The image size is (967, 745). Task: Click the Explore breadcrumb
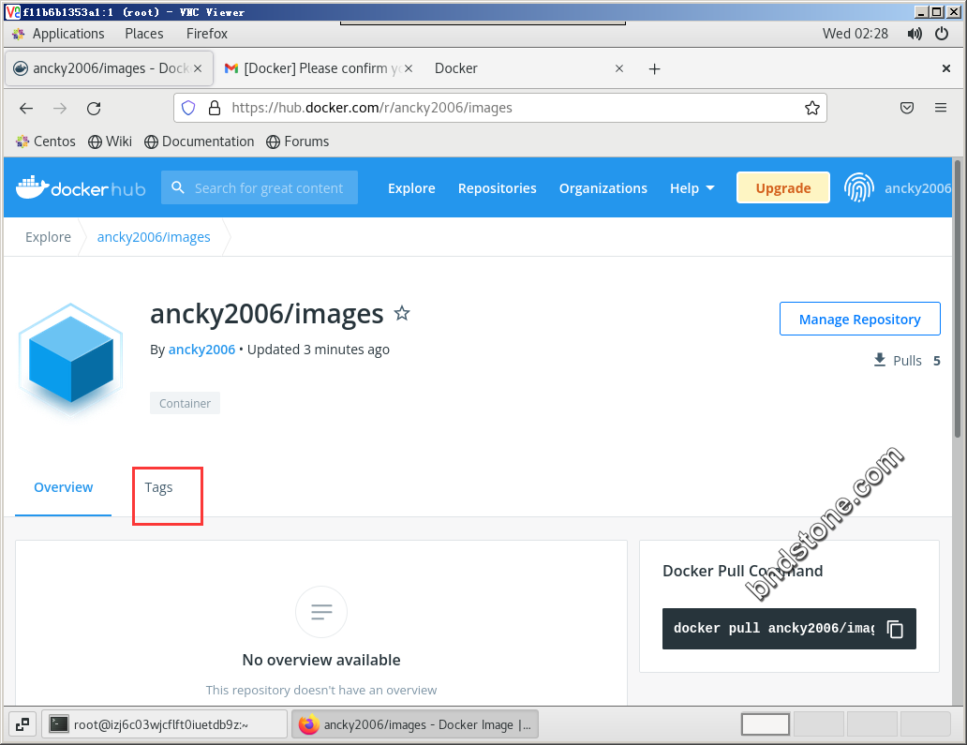coord(48,237)
